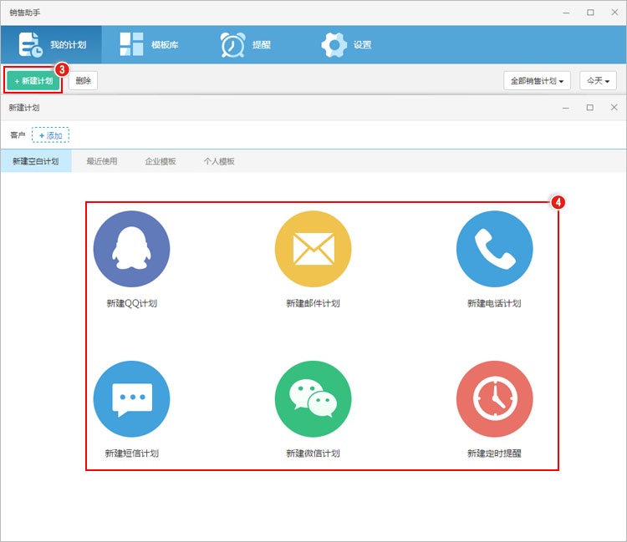Viewport: 627px width, 542px height.
Task: Open the 个人模板 tab
Action: (x=219, y=161)
